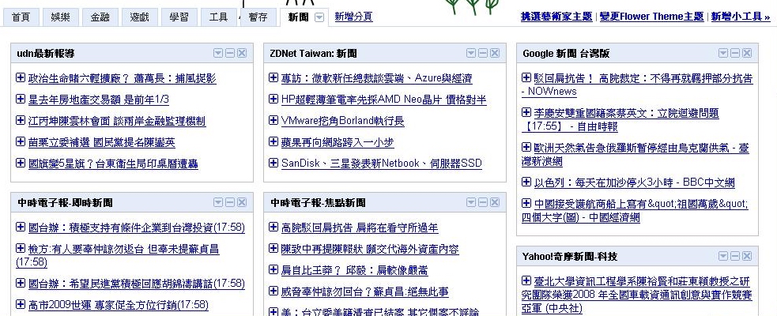
Task: Expand the 檢方:有人要辜仲諒 headline plus icon
Action: click(21, 247)
